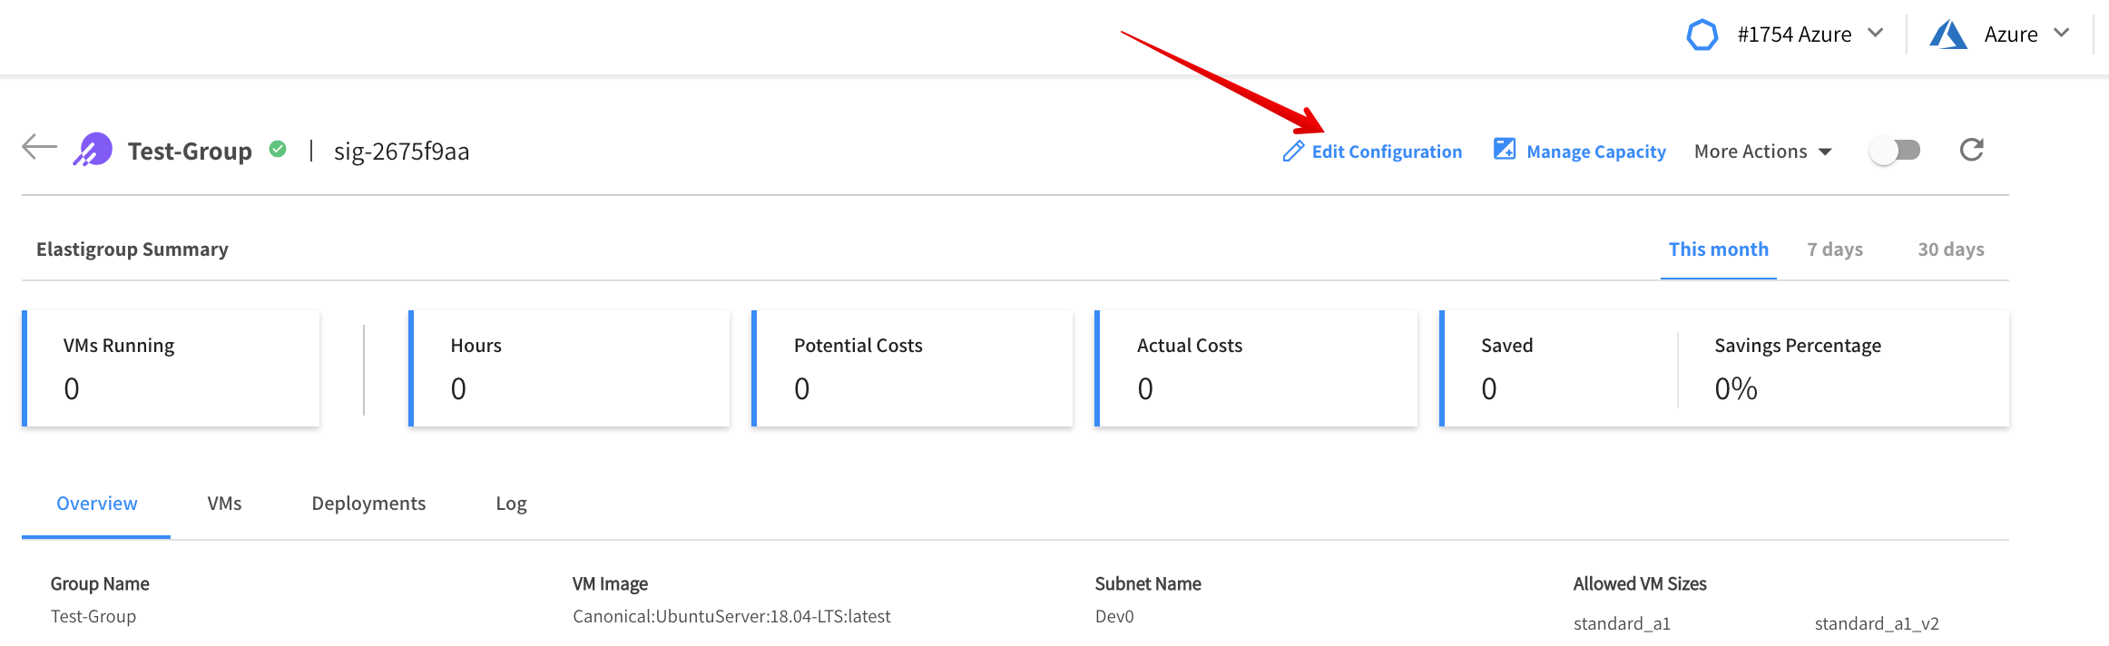Click the green status check icon

point(278,150)
